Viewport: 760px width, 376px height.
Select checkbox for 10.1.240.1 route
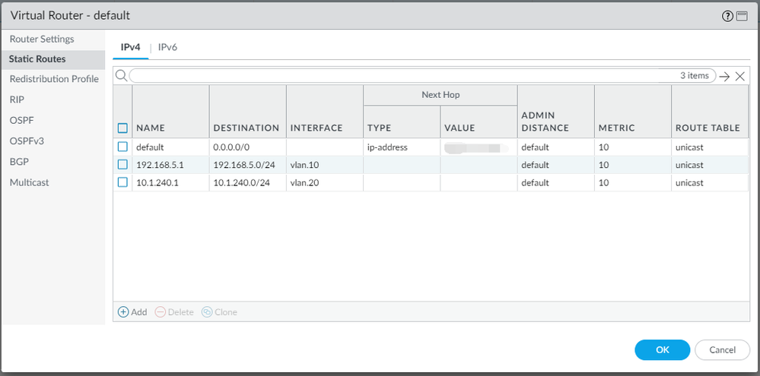[x=122, y=183]
